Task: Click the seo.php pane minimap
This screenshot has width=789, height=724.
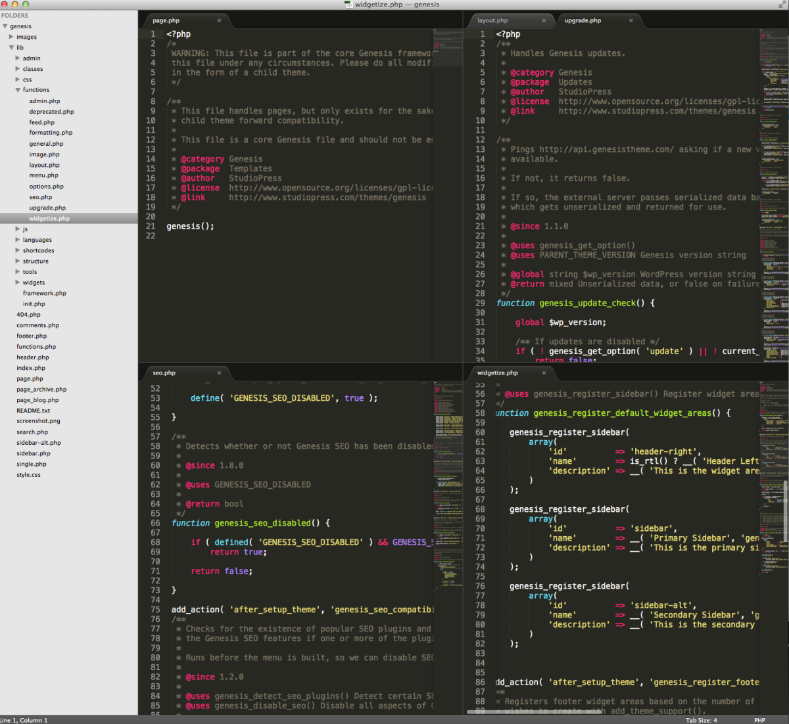Action: click(448, 547)
